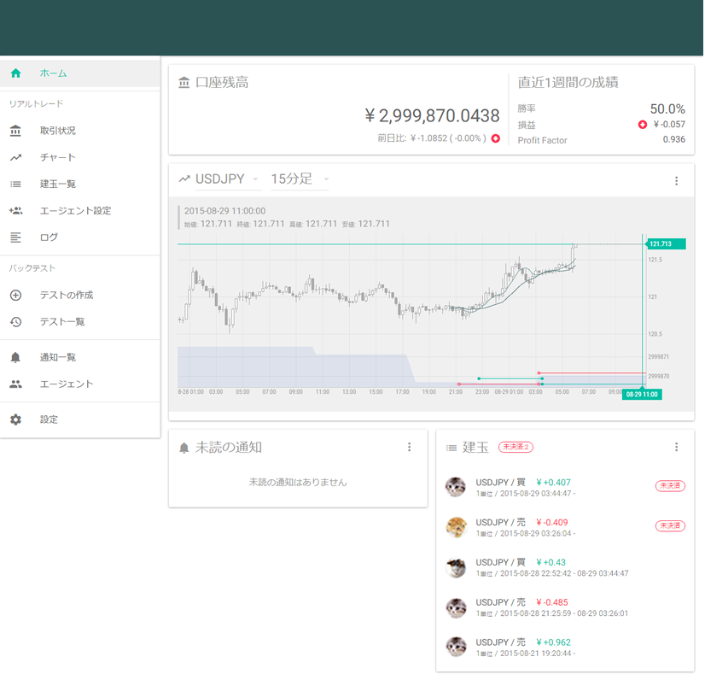This screenshot has height=686, width=705.
Task: Click 未決済 tag on ¥+0.407 row
Action: tap(670, 486)
